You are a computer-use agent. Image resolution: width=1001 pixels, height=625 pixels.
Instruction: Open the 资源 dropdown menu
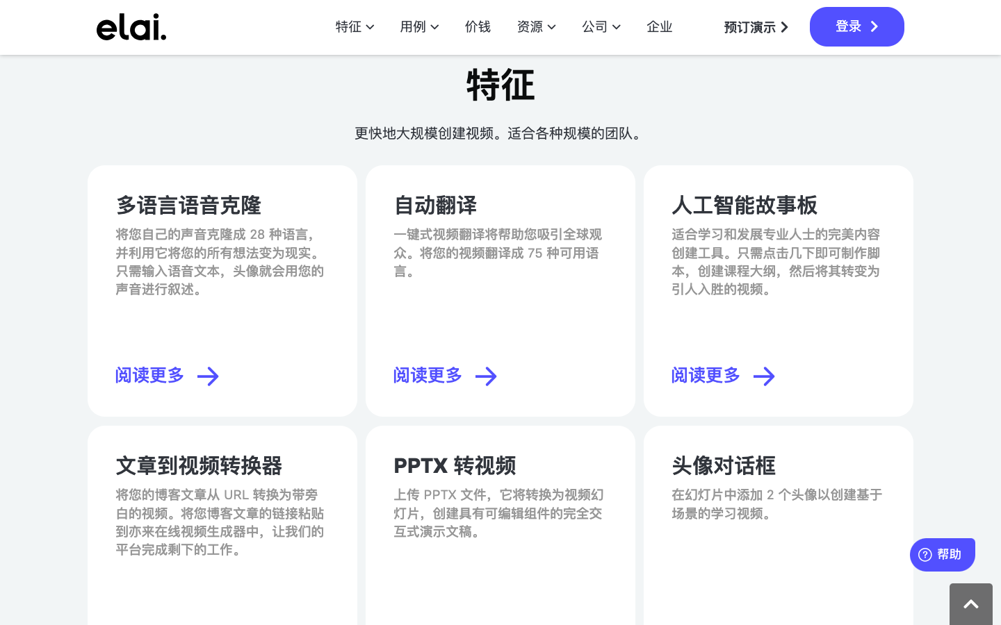[x=536, y=27]
